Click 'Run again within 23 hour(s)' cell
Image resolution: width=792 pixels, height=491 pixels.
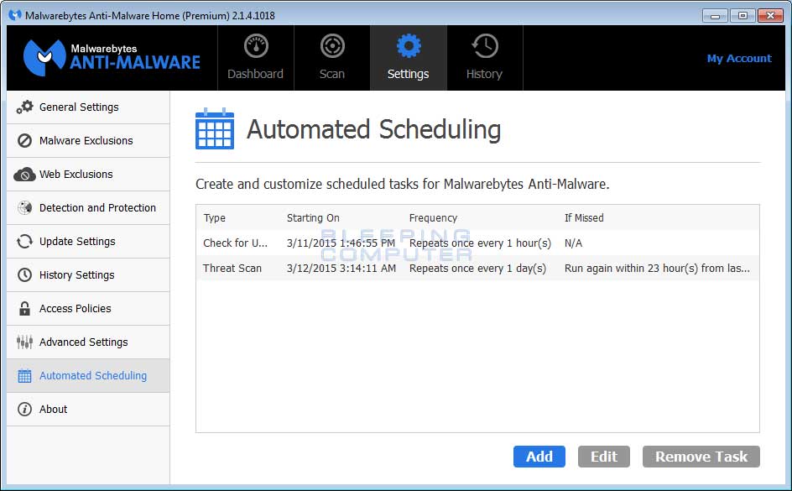(x=657, y=269)
